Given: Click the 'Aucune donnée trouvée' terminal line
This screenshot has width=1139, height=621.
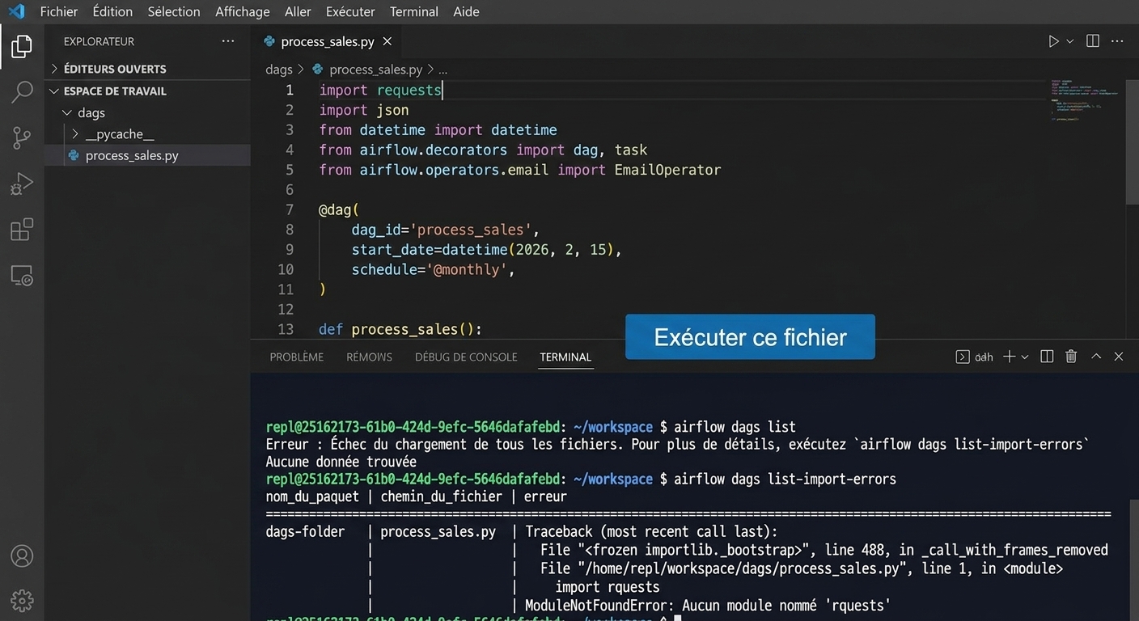Looking at the screenshot, I should coord(341,462).
